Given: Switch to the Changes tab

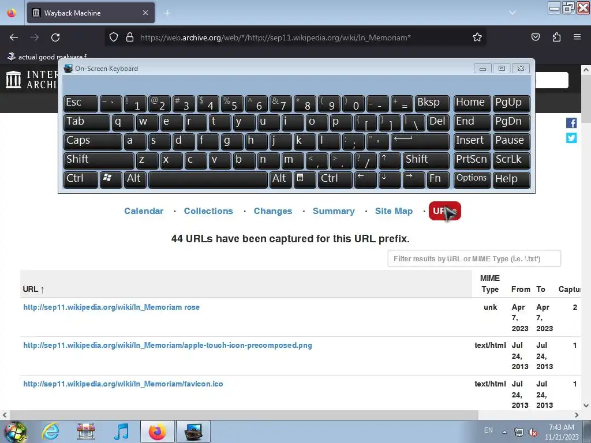Looking at the screenshot, I should pos(273,211).
